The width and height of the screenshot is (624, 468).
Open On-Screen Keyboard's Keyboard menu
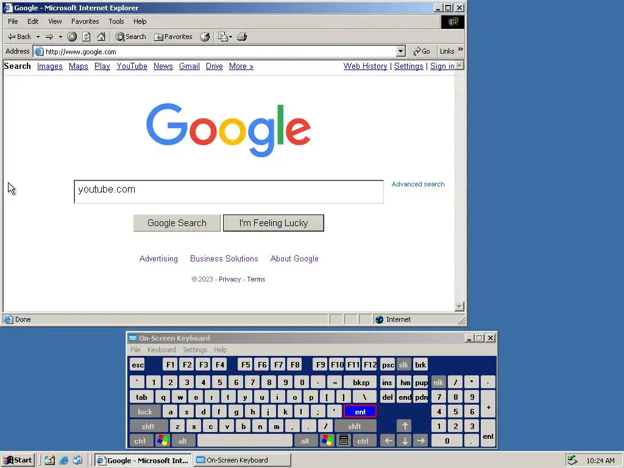161,350
